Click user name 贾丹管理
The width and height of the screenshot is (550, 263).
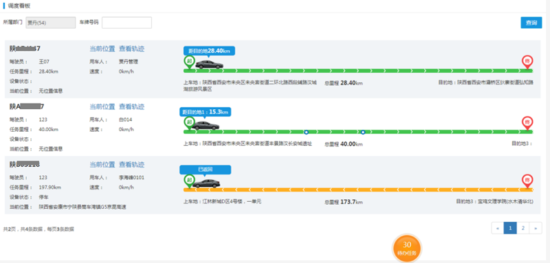(x=129, y=62)
